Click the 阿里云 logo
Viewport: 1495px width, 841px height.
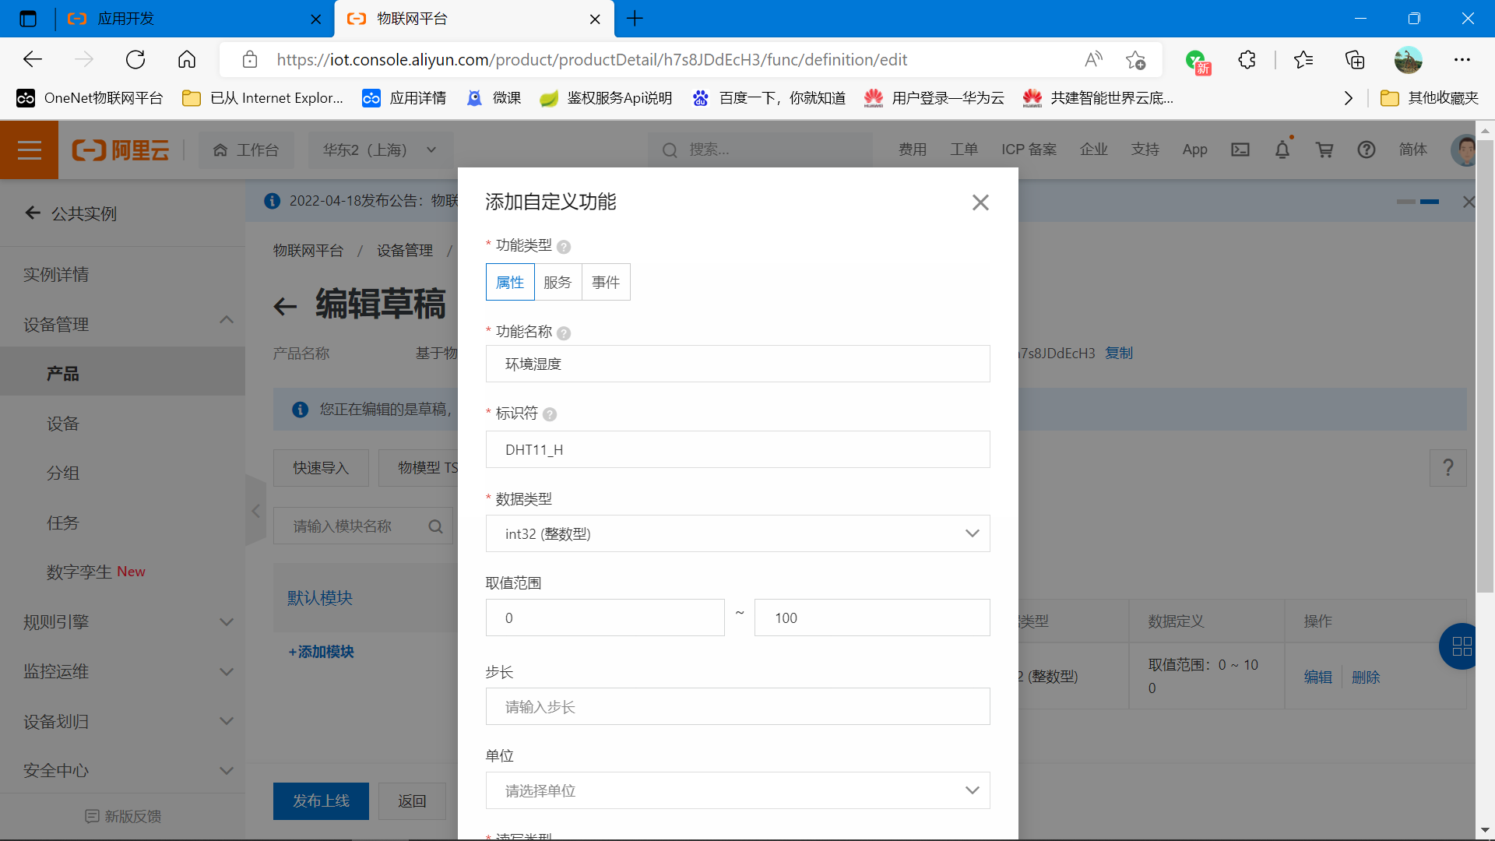pyautogui.click(x=121, y=150)
